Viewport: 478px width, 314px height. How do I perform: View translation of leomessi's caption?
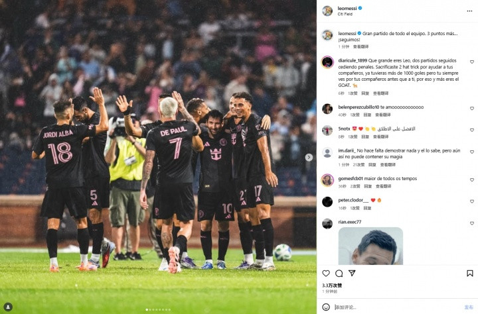(361, 46)
